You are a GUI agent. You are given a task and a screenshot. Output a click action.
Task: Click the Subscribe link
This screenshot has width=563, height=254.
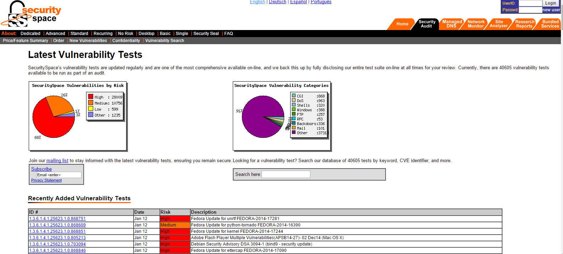[41, 169]
